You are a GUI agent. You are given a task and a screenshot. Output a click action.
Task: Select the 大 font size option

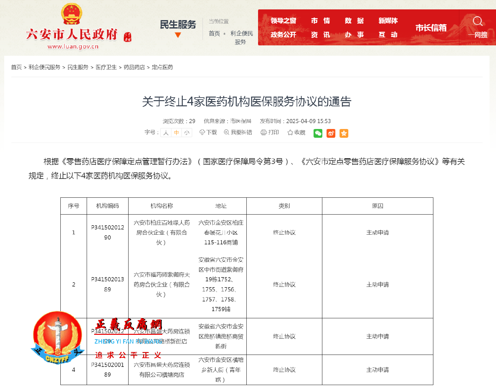point(166,132)
